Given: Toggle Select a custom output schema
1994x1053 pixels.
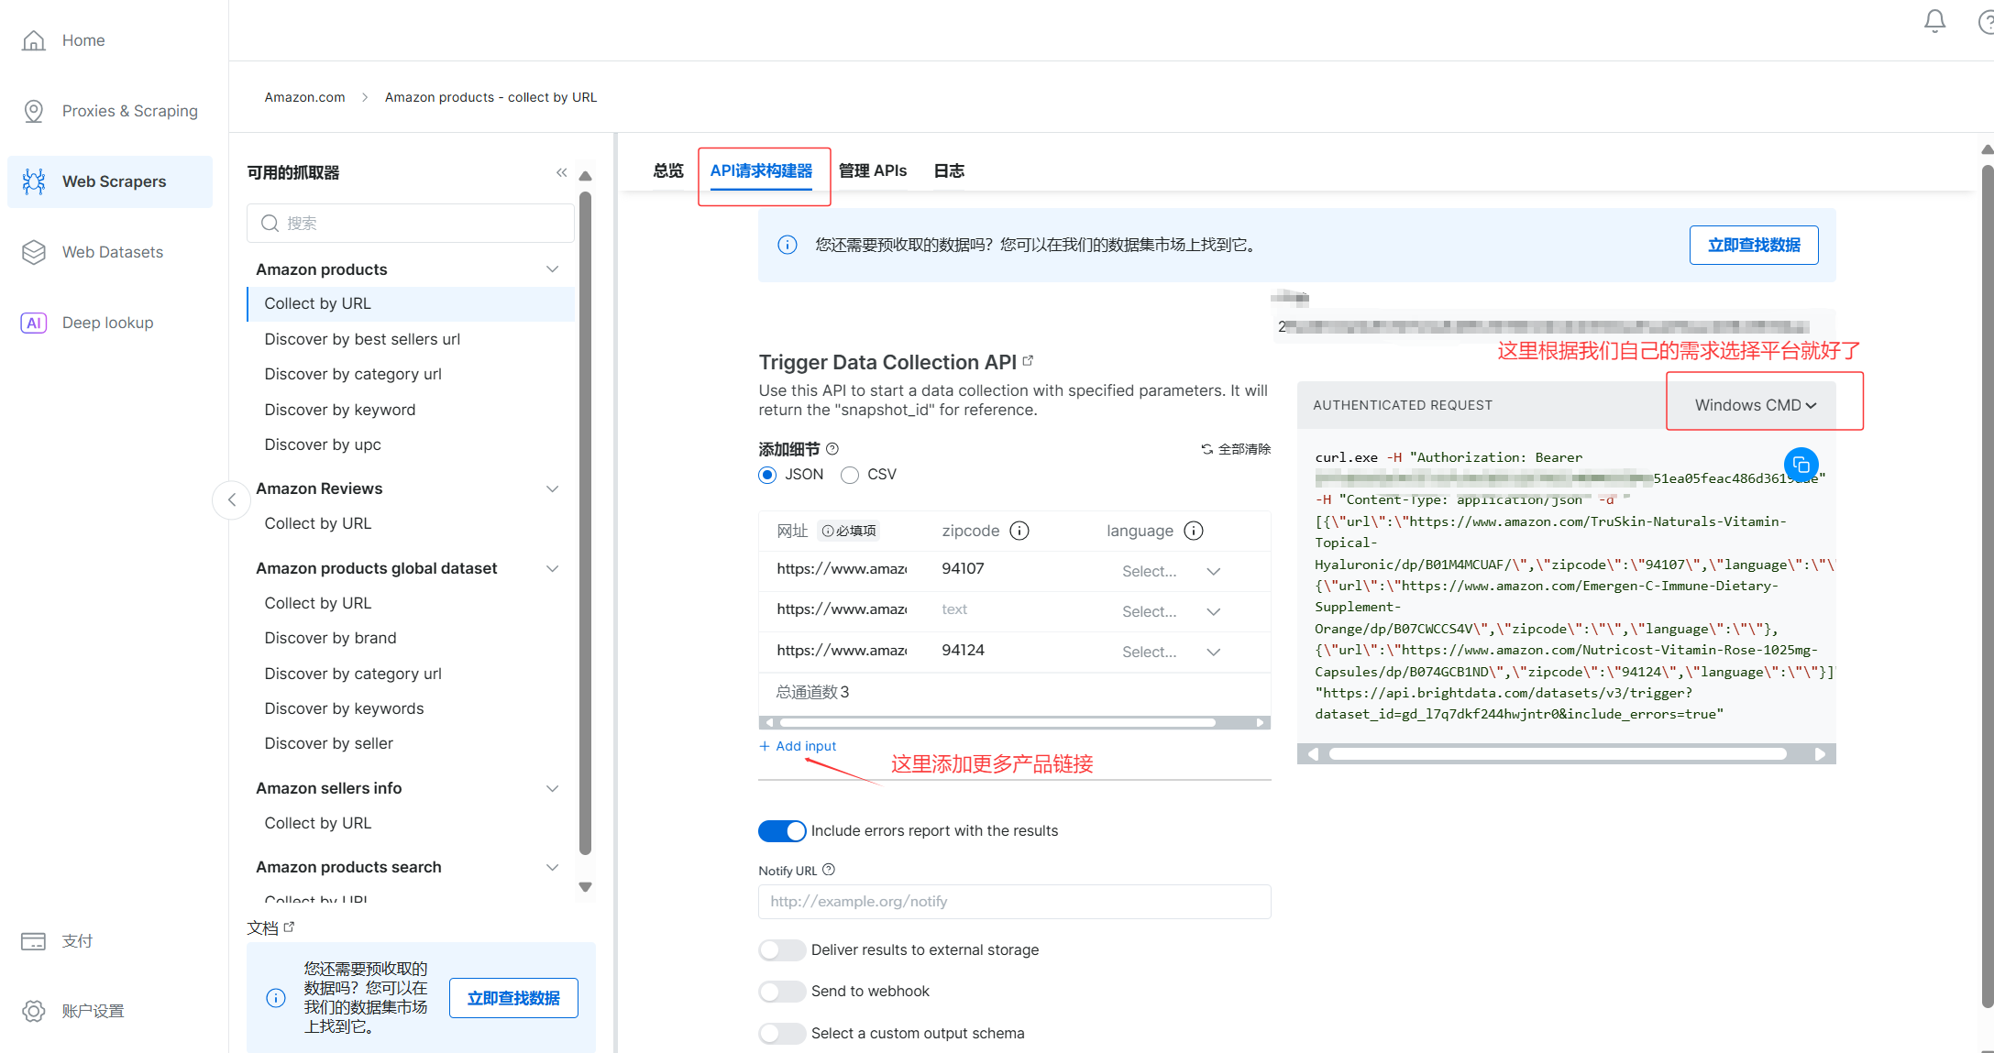Looking at the screenshot, I should click(782, 1033).
